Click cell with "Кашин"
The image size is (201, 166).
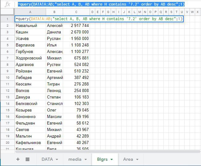[30, 32]
